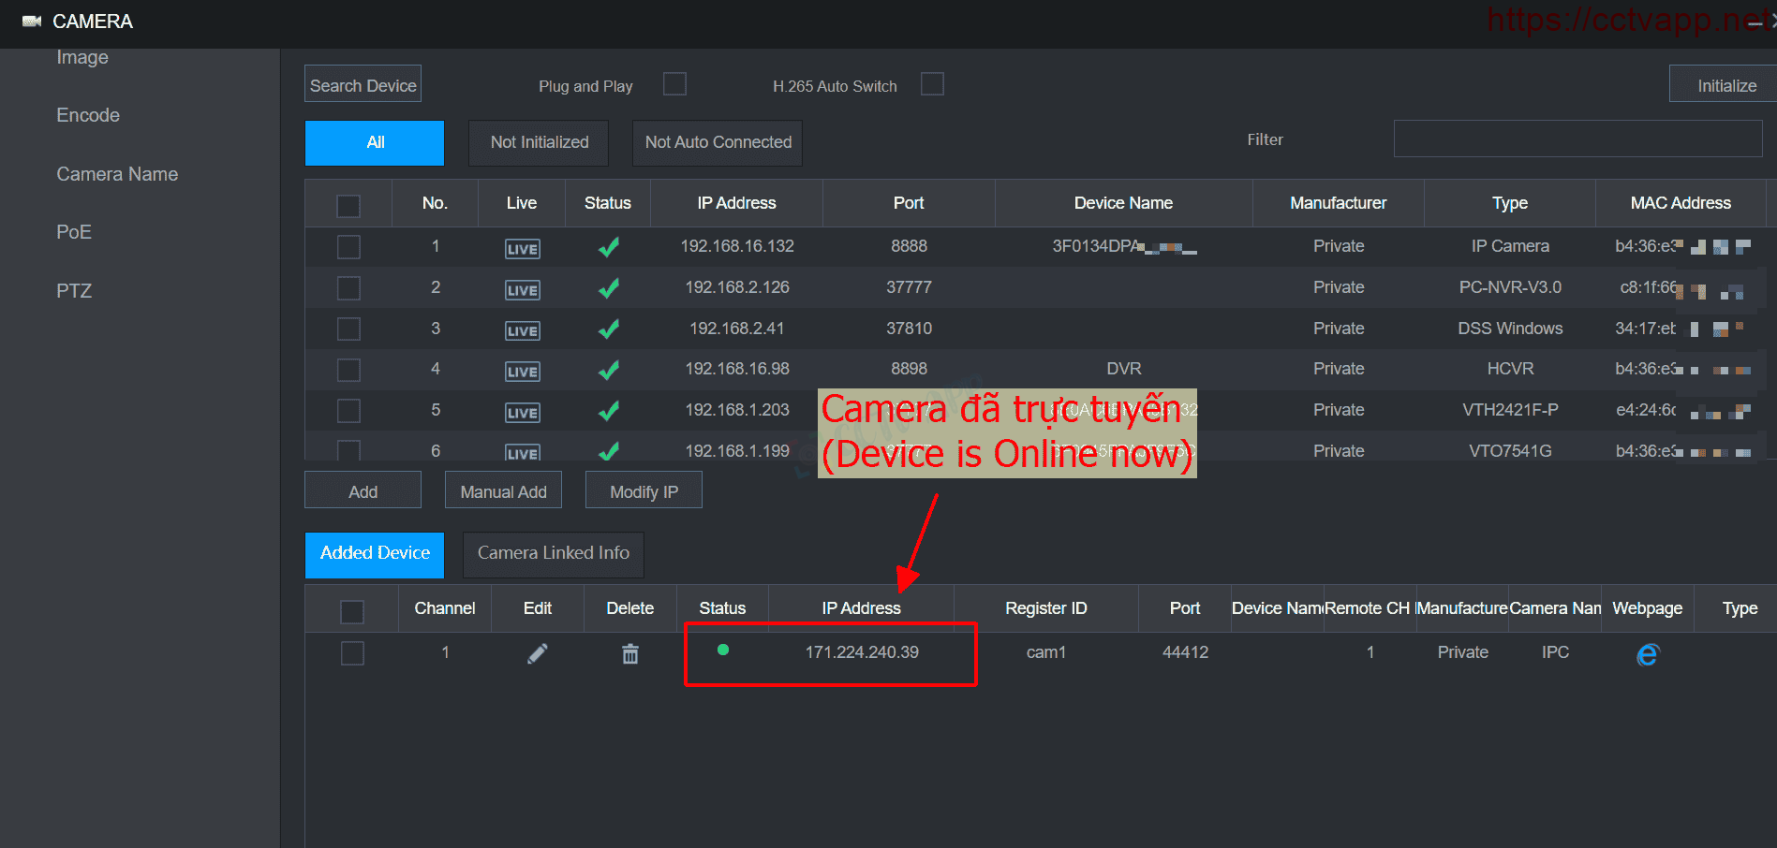Check the select-all box in device list header
Viewport: 1777px width, 848px height.
(x=348, y=206)
